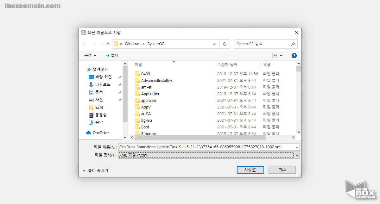The height and width of the screenshot is (204, 380).
Task: Open the 파일 형식 dropdown
Action: tap(297, 155)
